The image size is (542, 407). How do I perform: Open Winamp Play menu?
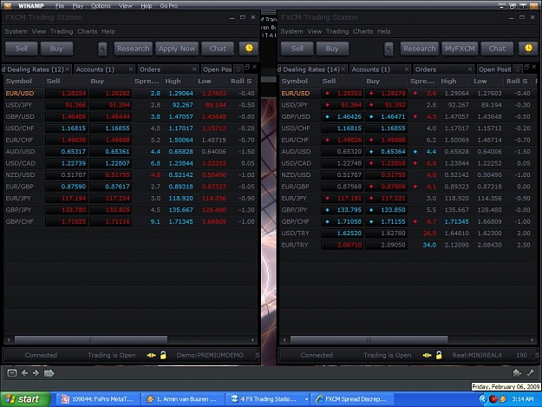coord(78,6)
